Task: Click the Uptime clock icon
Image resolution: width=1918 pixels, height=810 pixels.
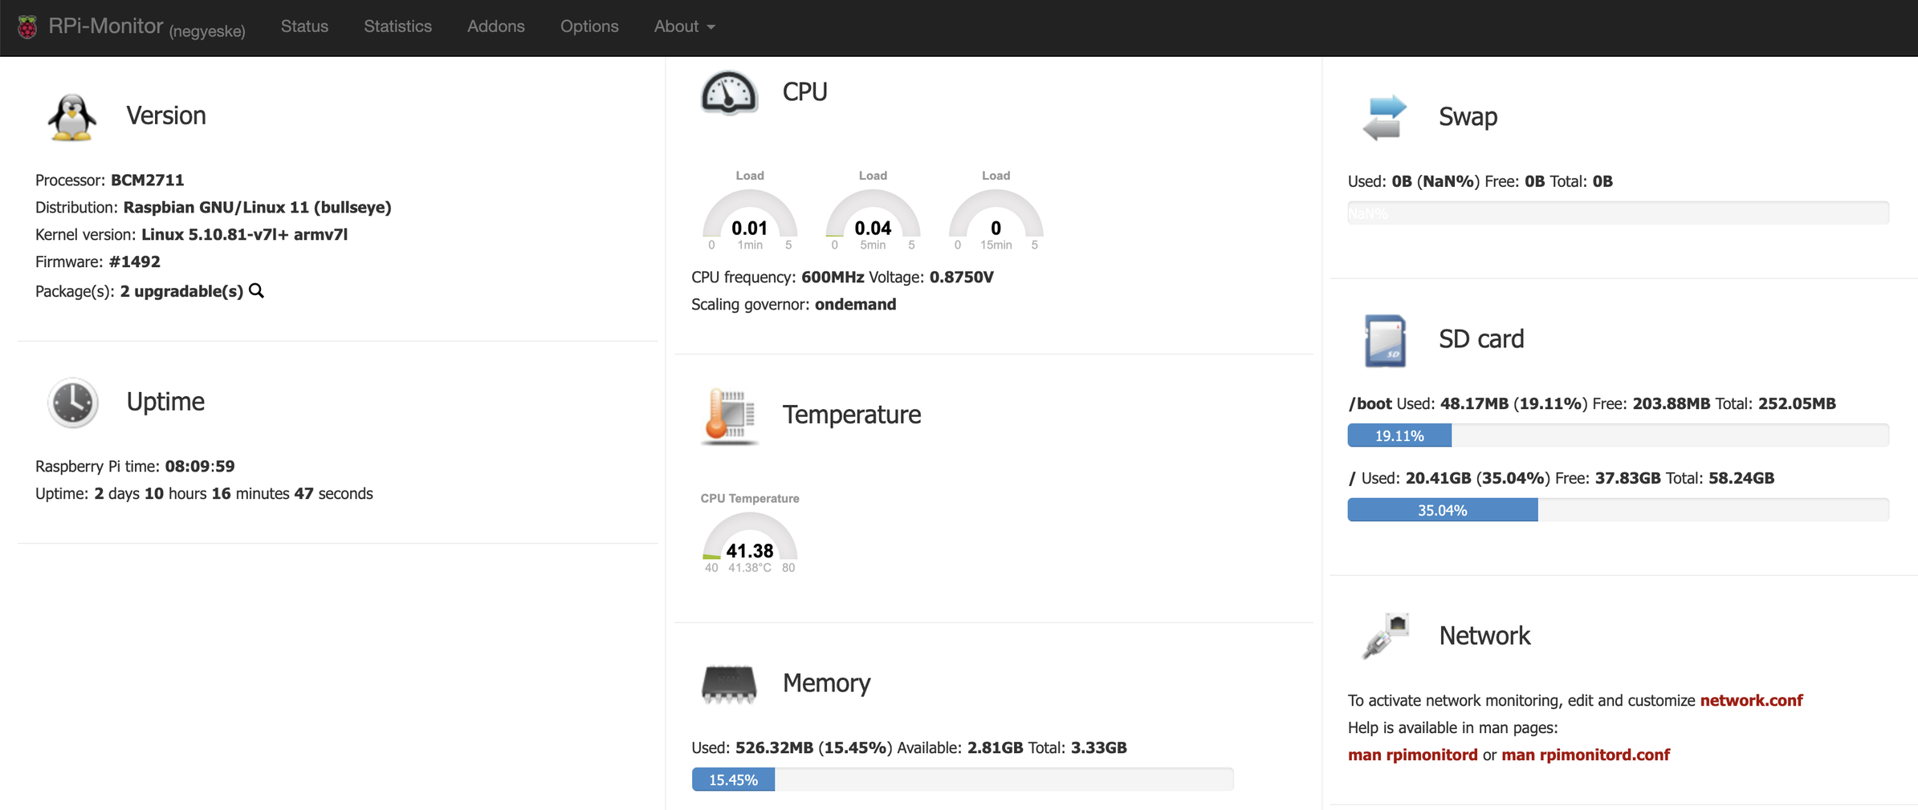Action: point(72,403)
